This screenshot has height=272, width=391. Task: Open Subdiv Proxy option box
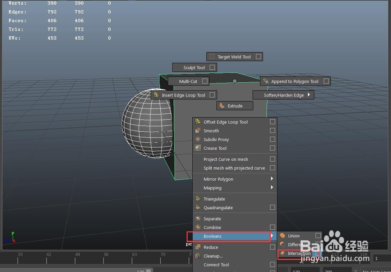pyautogui.click(x=273, y=139)
